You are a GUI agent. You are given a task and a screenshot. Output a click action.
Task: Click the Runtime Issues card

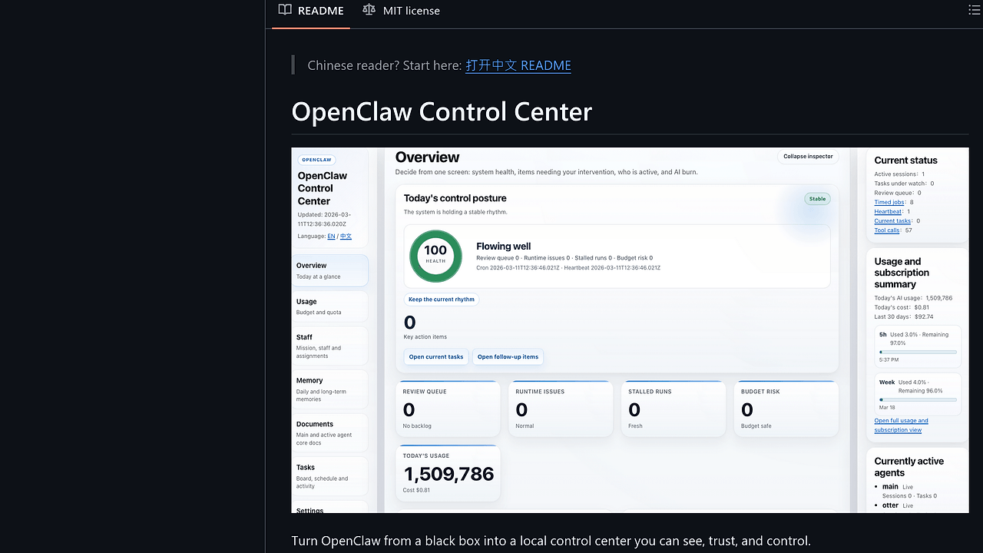(561, 409)
